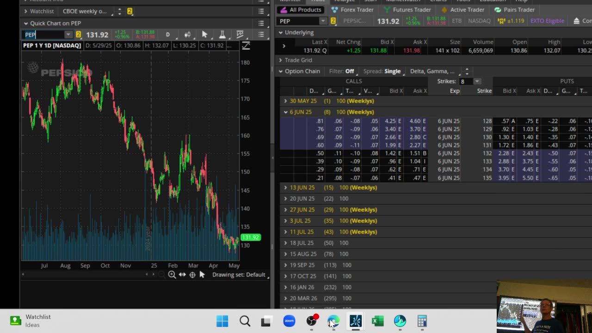This screenshot has width=592, height=333.
Task: Expand the Trade Grid section
Action: 281,60
